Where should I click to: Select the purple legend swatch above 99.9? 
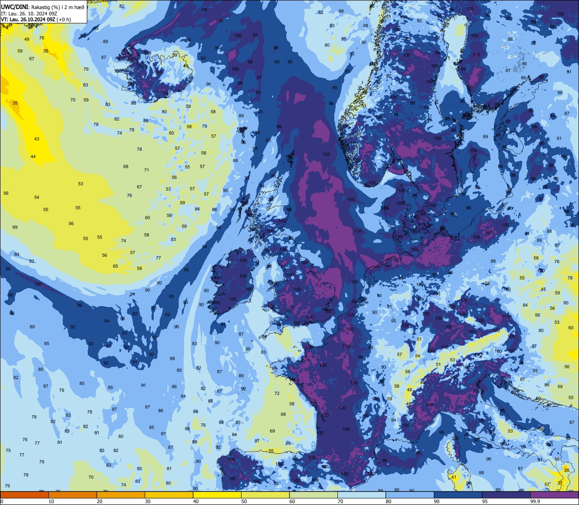[x=554, y=495]
